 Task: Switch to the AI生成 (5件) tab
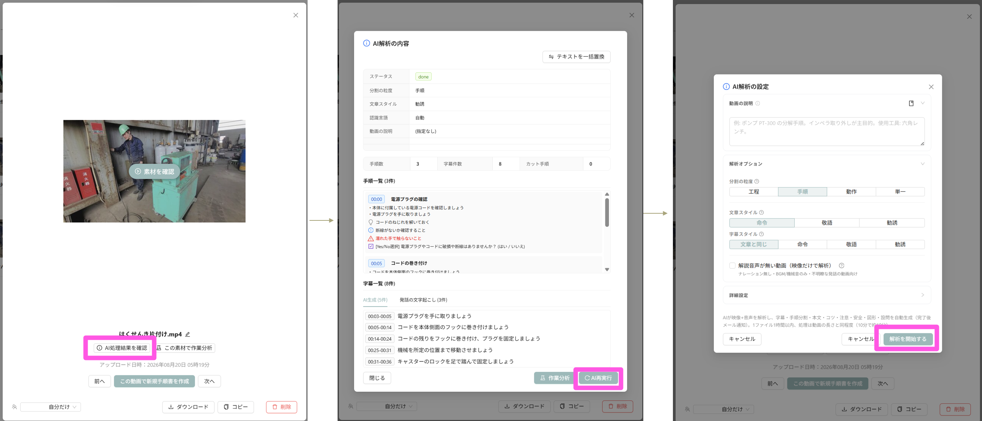(375, 300)
